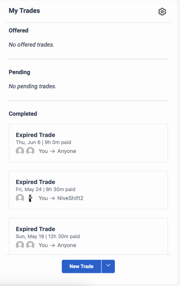Click the Pending section heading
Image resolution: width=180 pixels, height=286 pixels.
pyautogui.click(x=19, y=72)
